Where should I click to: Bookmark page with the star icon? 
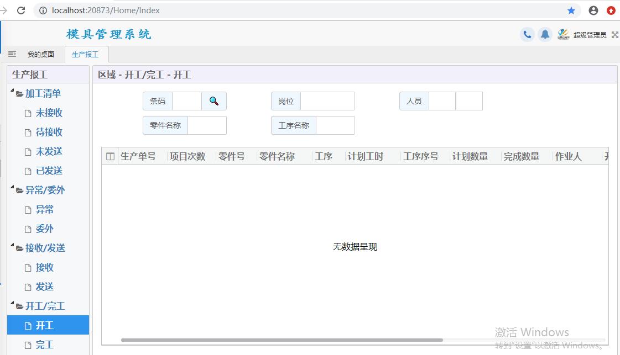pos(571,10)
